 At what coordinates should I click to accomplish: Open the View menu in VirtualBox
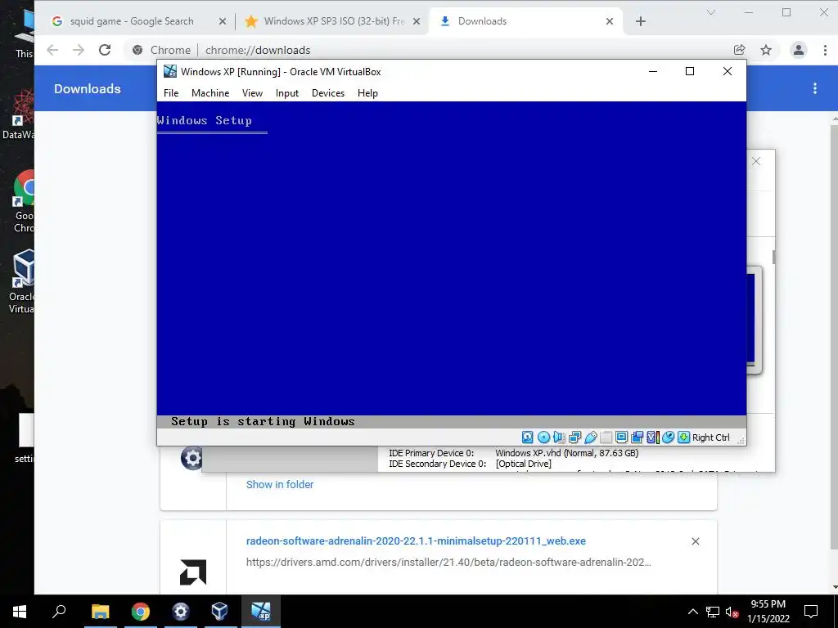[x=252, y=93]
